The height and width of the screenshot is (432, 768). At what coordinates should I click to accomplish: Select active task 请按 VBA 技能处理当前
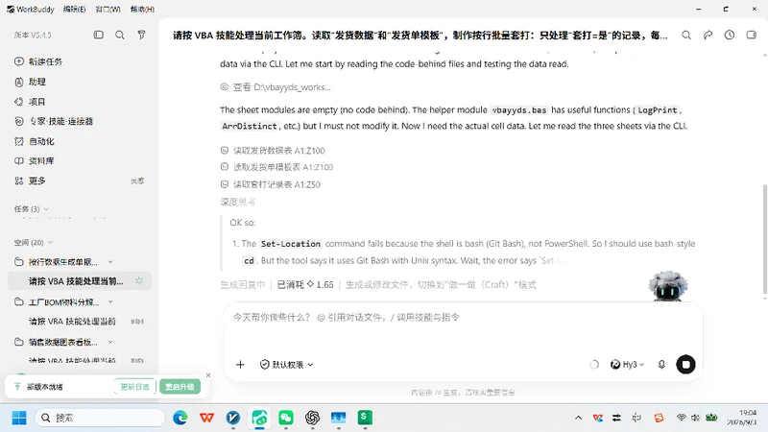[x=80, y=281]
